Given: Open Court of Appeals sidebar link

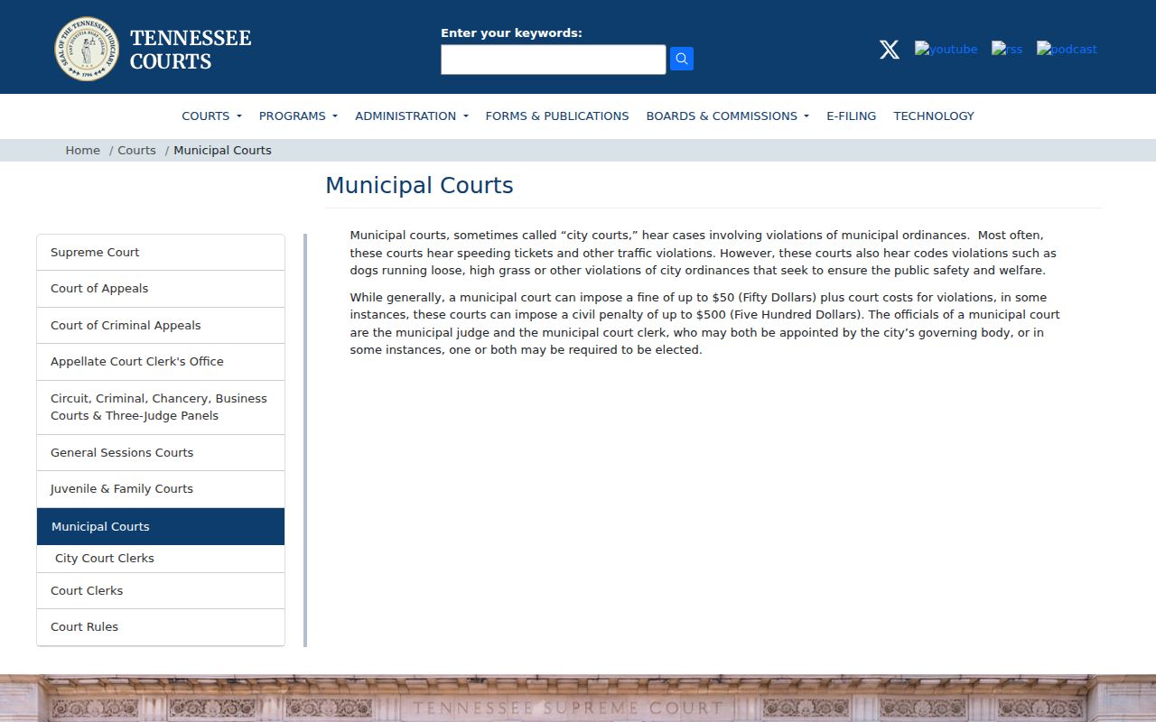Looking at the screenshot, I should tap(161, 289).
